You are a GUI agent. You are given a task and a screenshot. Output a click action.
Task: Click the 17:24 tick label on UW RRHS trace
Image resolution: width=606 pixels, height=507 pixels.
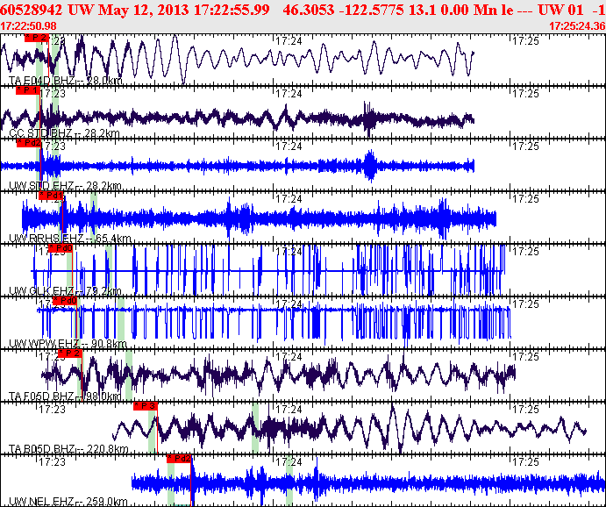(289, 198)
